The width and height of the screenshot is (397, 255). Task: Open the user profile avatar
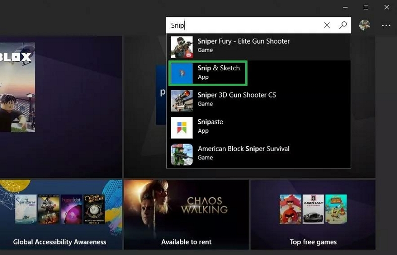364,25
